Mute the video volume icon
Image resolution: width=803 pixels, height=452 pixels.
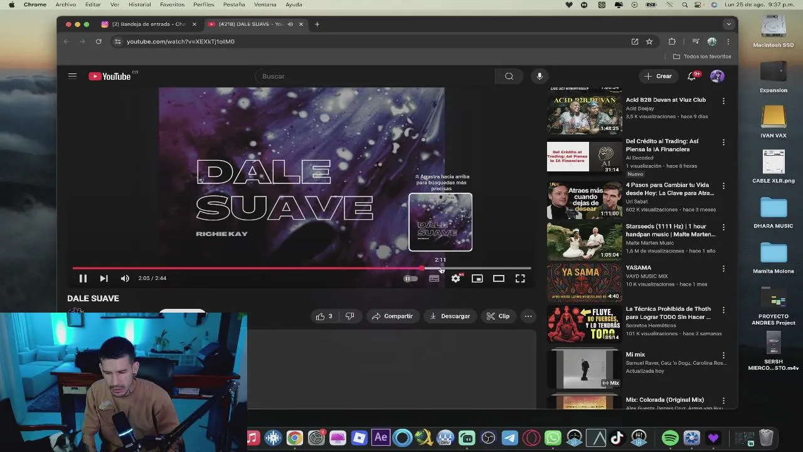tap(125, 278)
